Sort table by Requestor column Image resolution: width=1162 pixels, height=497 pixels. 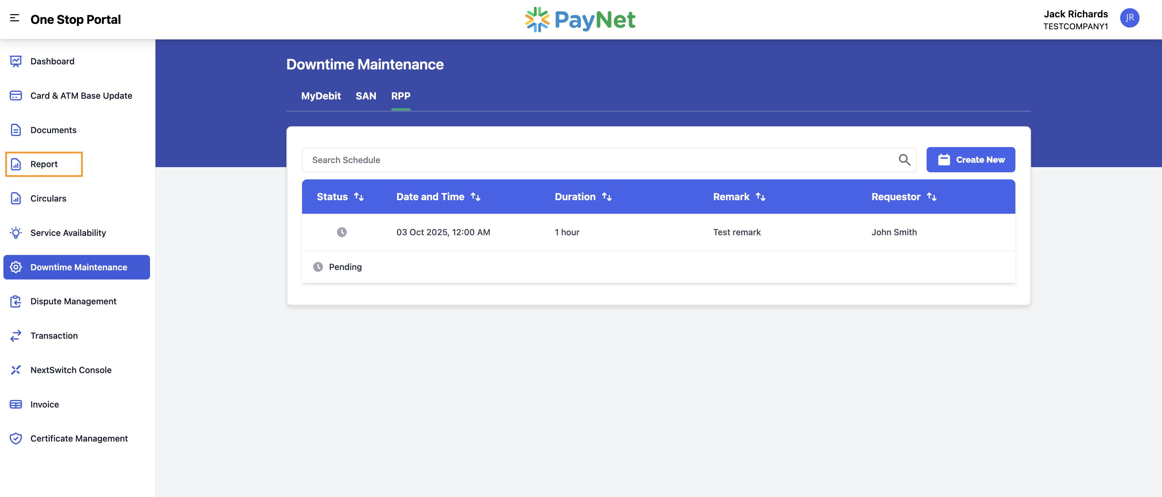coord(931,197)
